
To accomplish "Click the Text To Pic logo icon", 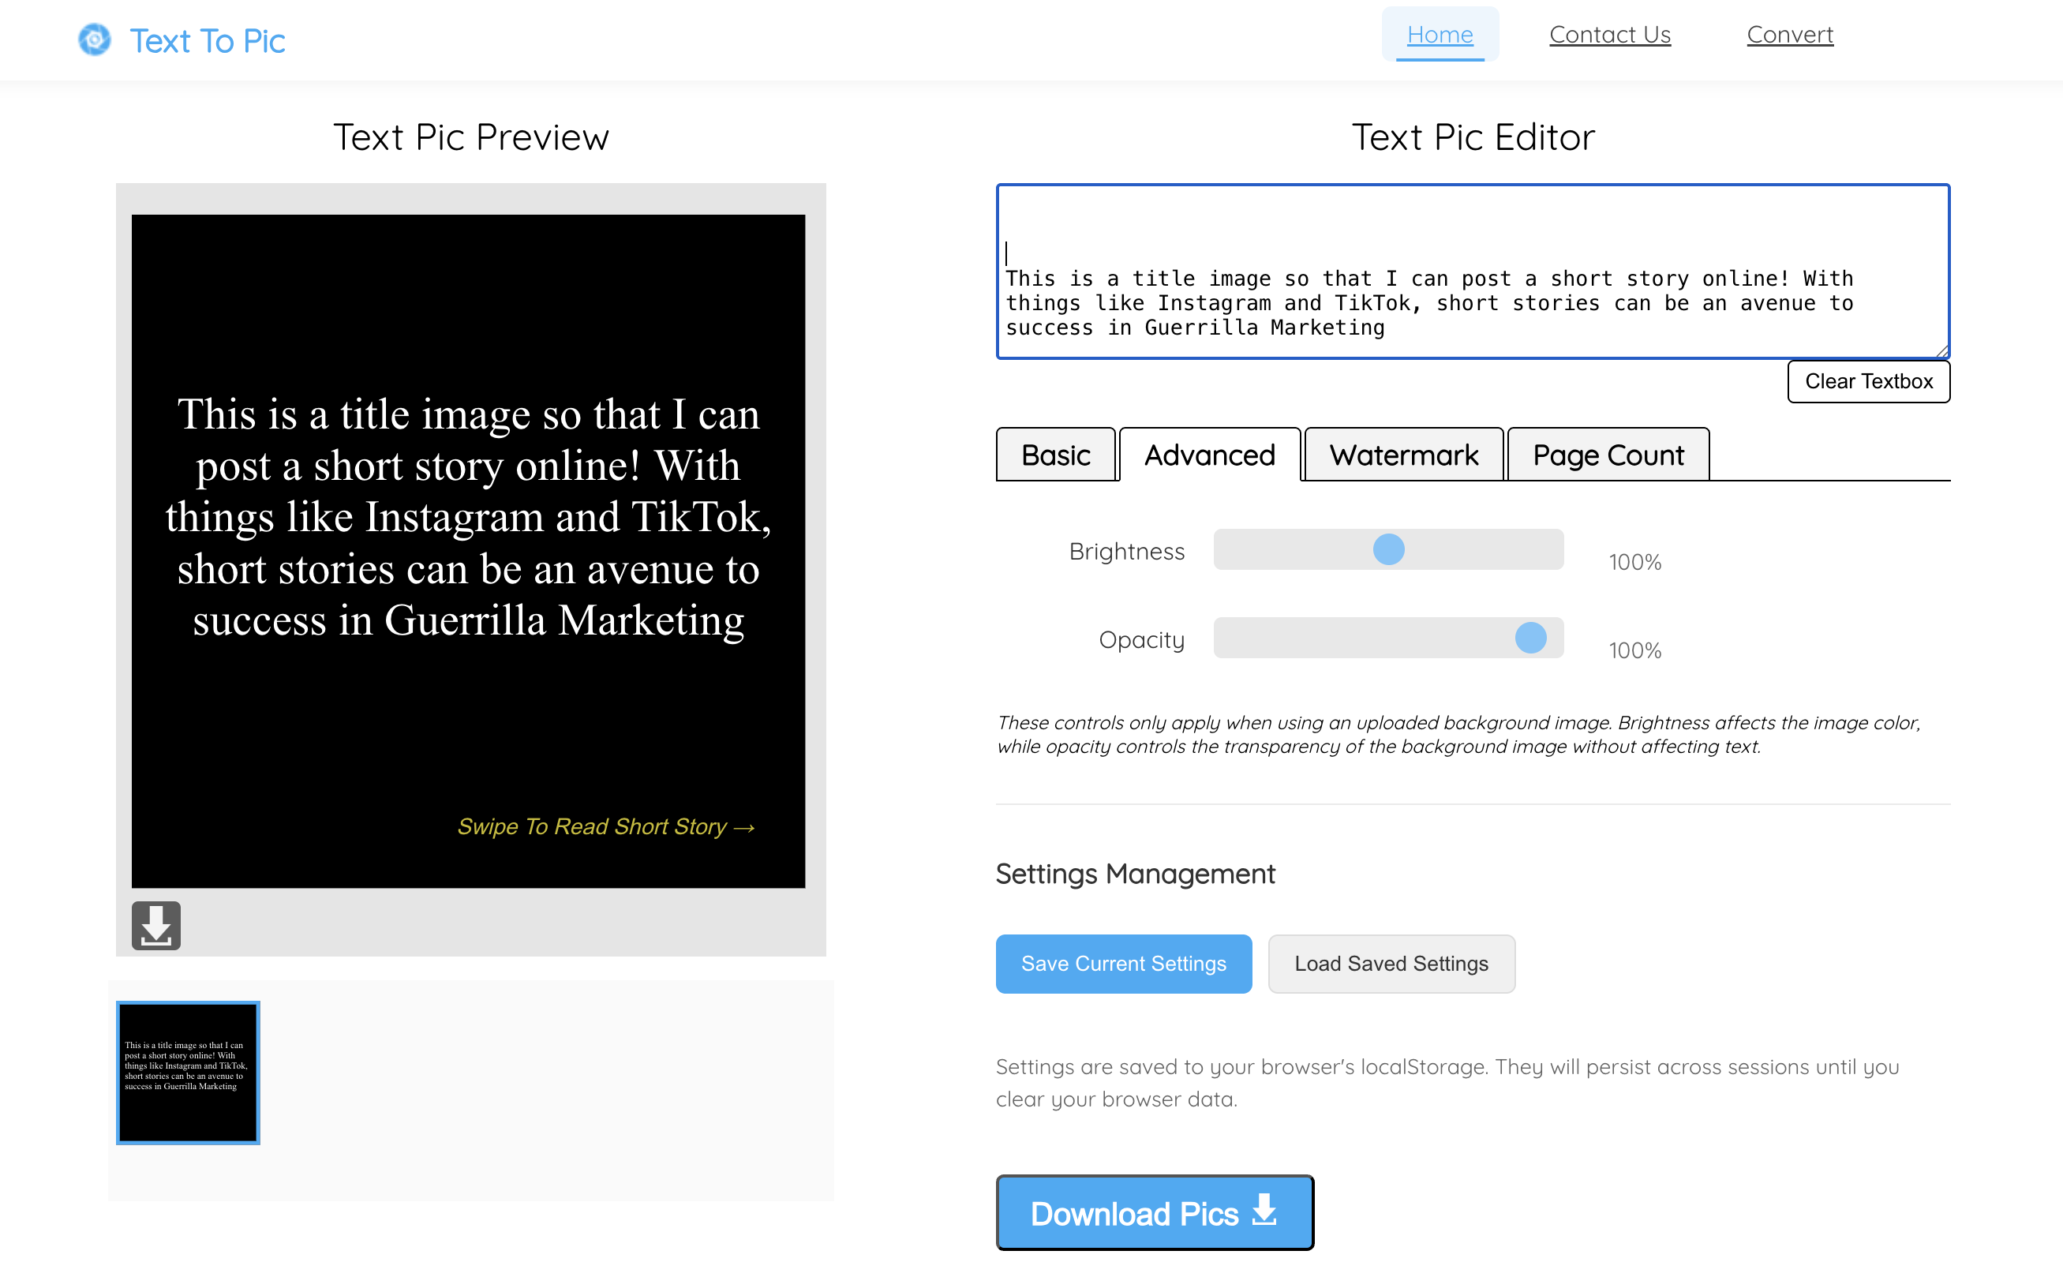I will 95,39.
